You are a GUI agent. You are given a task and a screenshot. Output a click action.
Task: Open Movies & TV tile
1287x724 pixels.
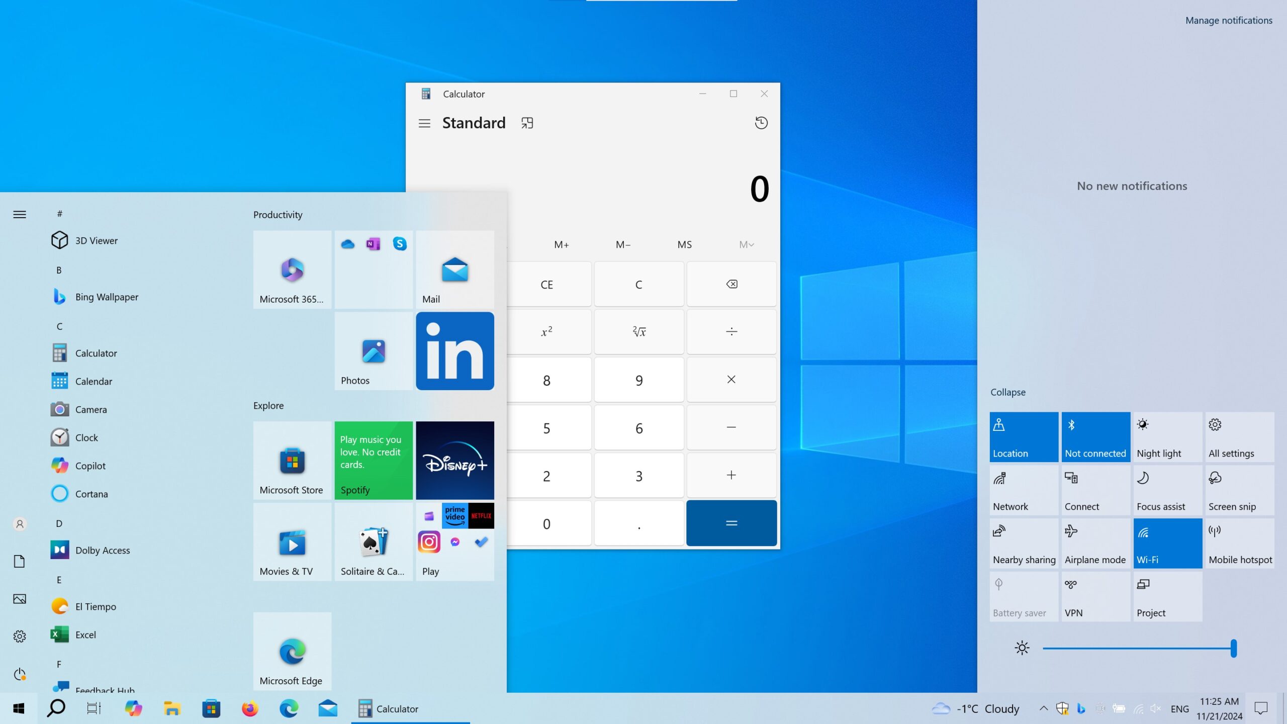(x=292, y=542)
